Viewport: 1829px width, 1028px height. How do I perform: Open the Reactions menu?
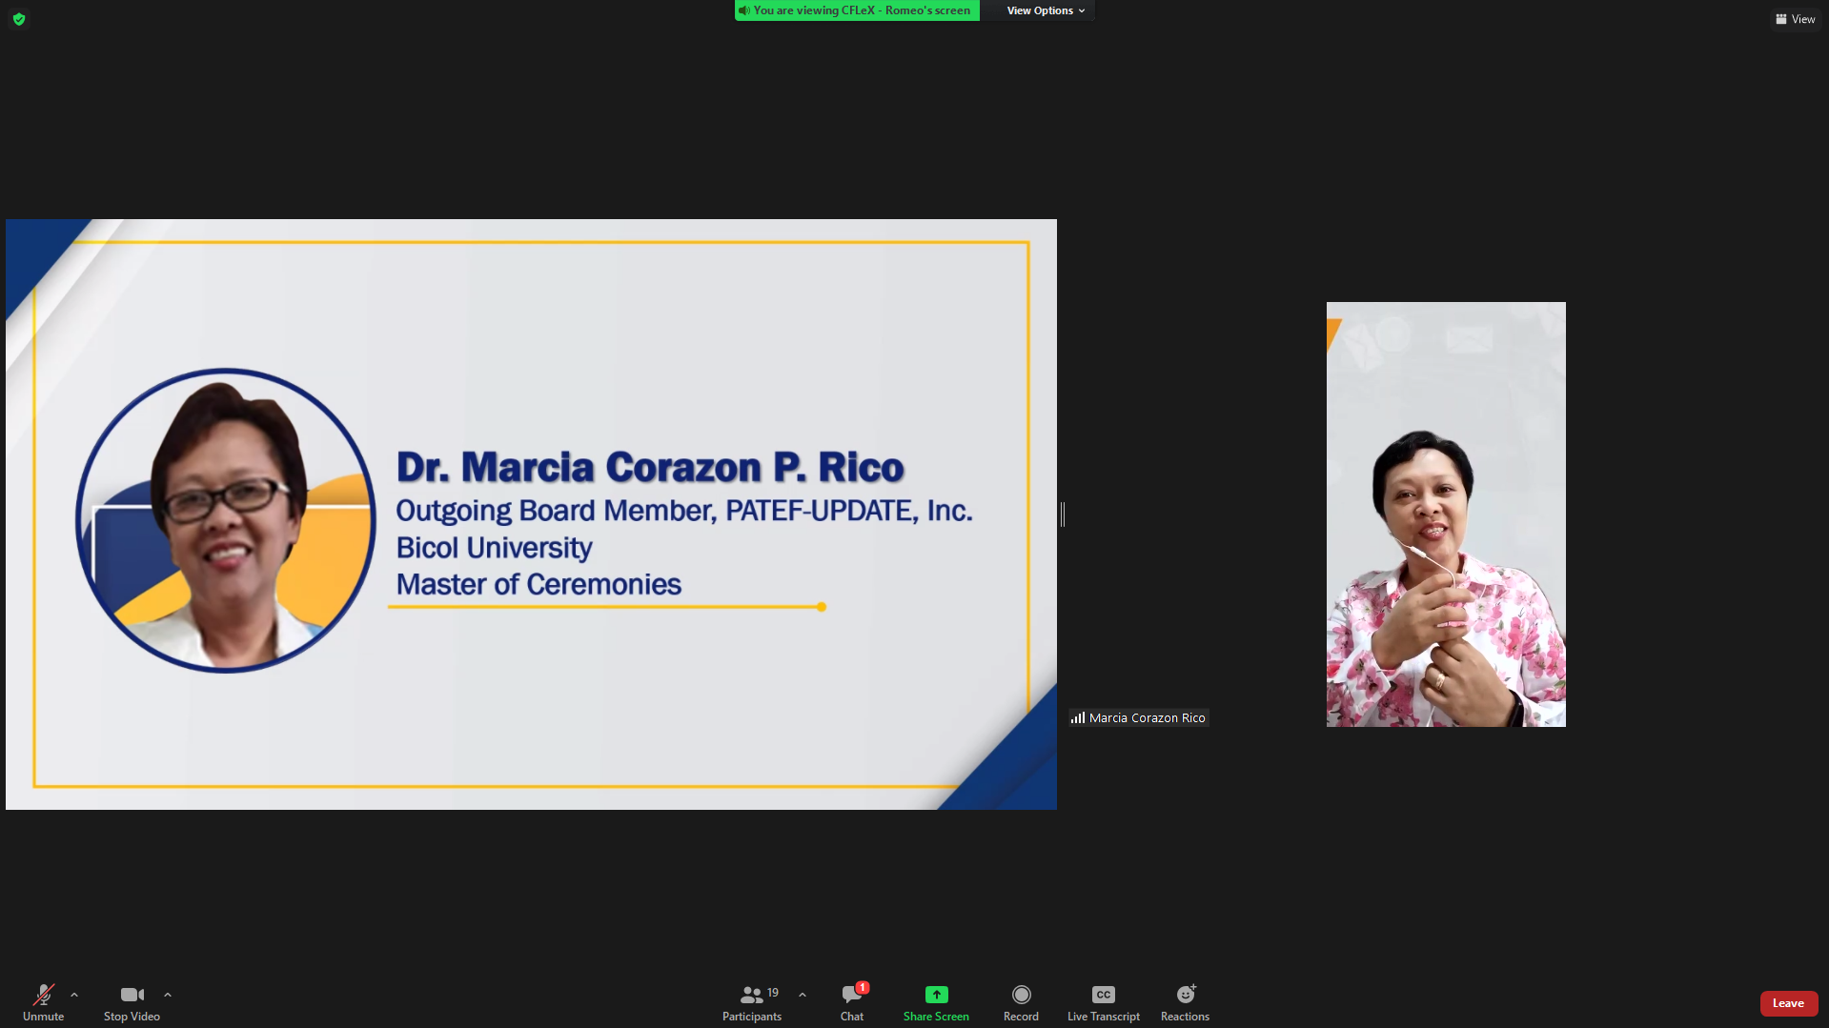(x=1185, y=1001)
